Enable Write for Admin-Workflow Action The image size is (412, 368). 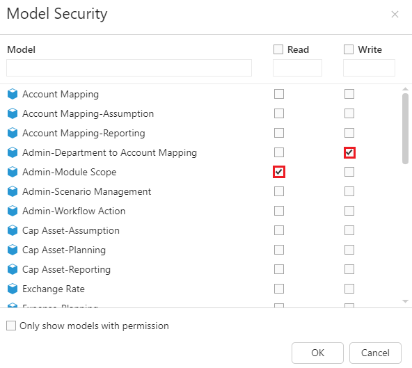pyautogui.click(x=349, y=211)
